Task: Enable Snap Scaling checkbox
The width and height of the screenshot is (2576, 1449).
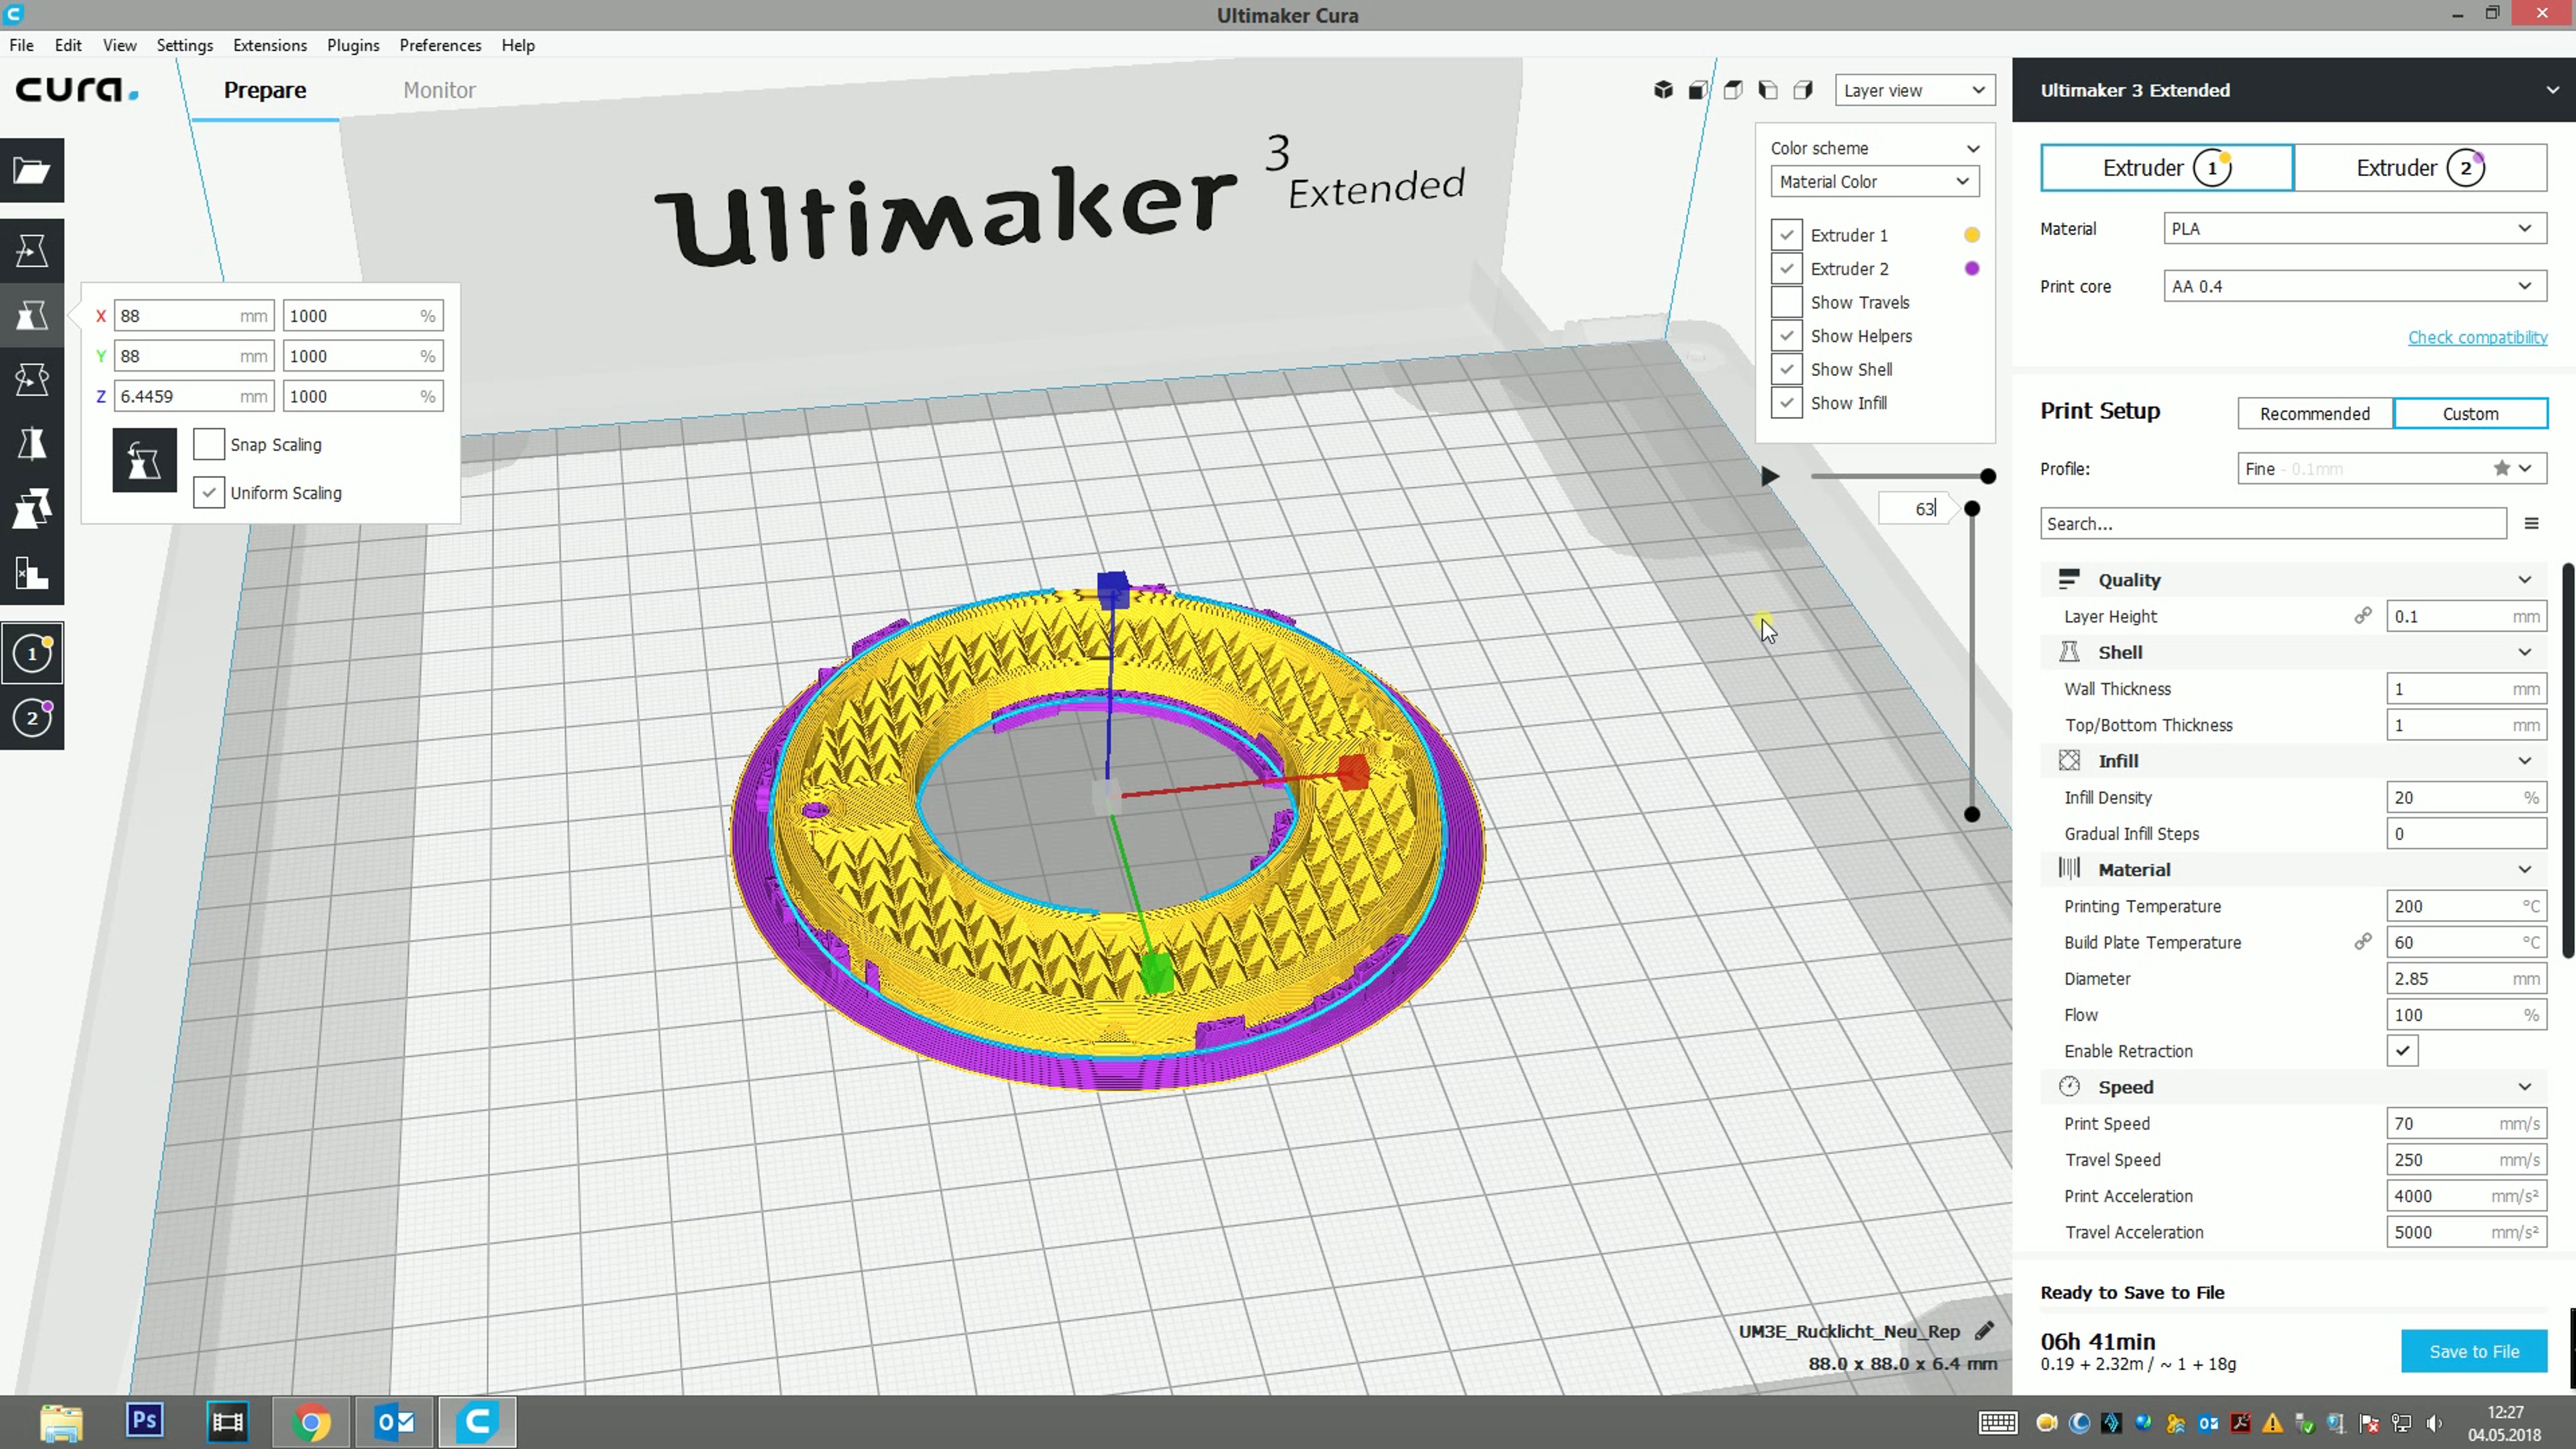Action: point(208,445)
